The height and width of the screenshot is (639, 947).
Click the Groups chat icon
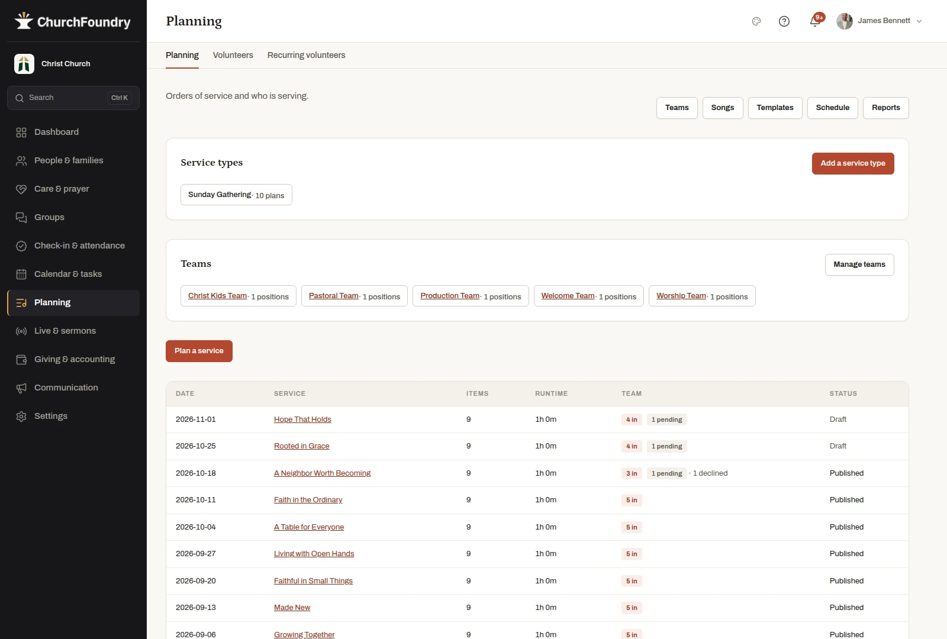point(21,218)
